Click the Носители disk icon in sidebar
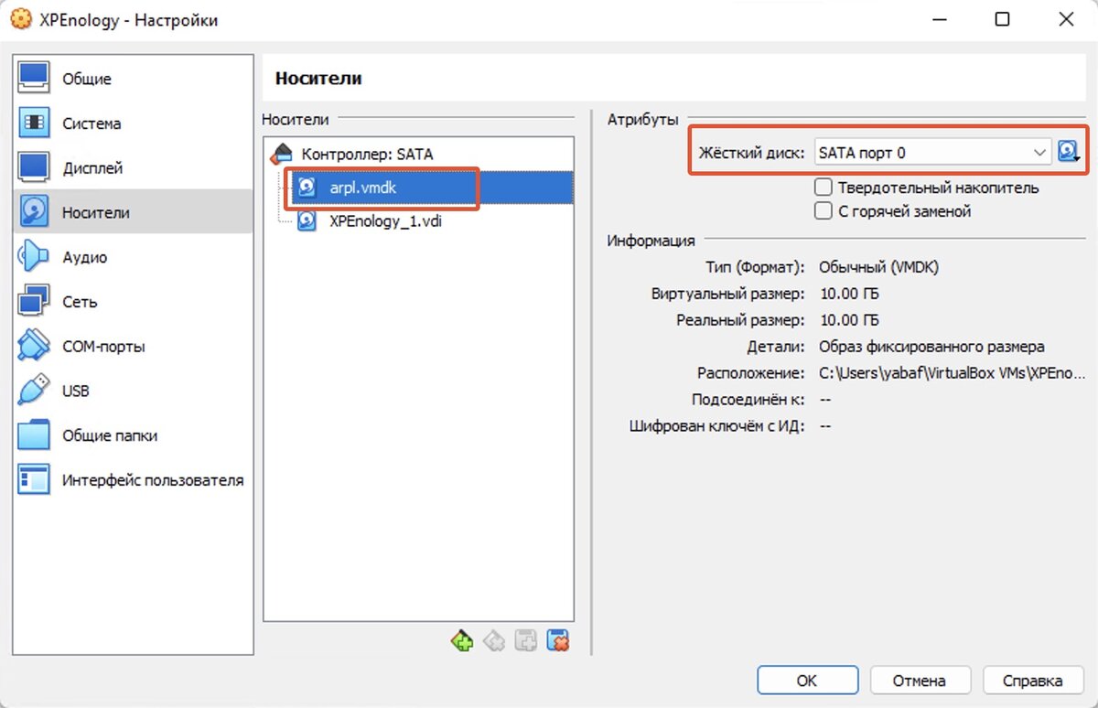The height and width of the screenshot is (708, 1098). click(x=34, y=212)
